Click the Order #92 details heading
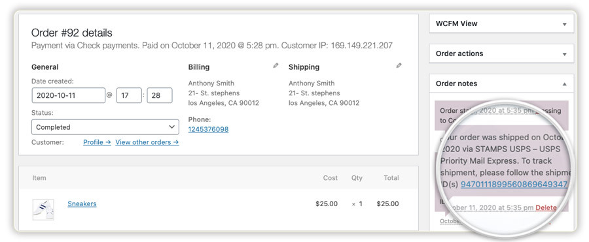The image size is (589, 242). 72,33
